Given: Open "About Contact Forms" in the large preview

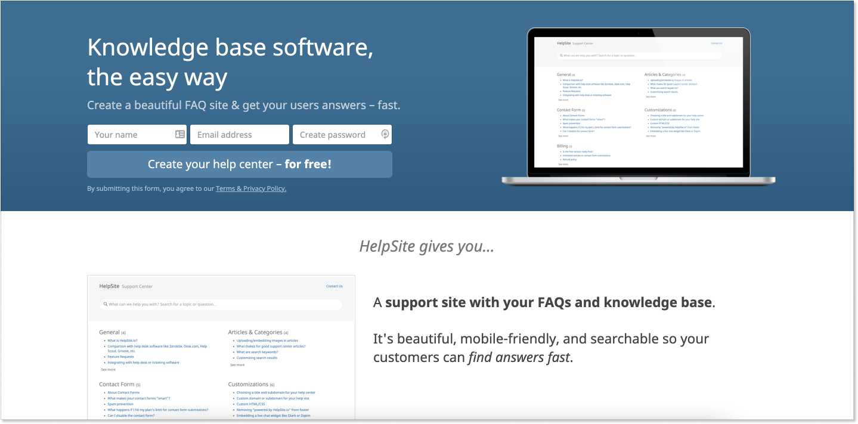Looking at the screenshot, I should click(x=123, y=393).
